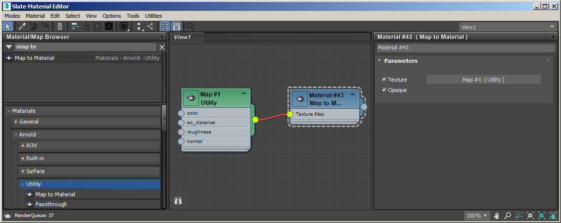Click the color input socket on Map #1

[x=181, y=113]
